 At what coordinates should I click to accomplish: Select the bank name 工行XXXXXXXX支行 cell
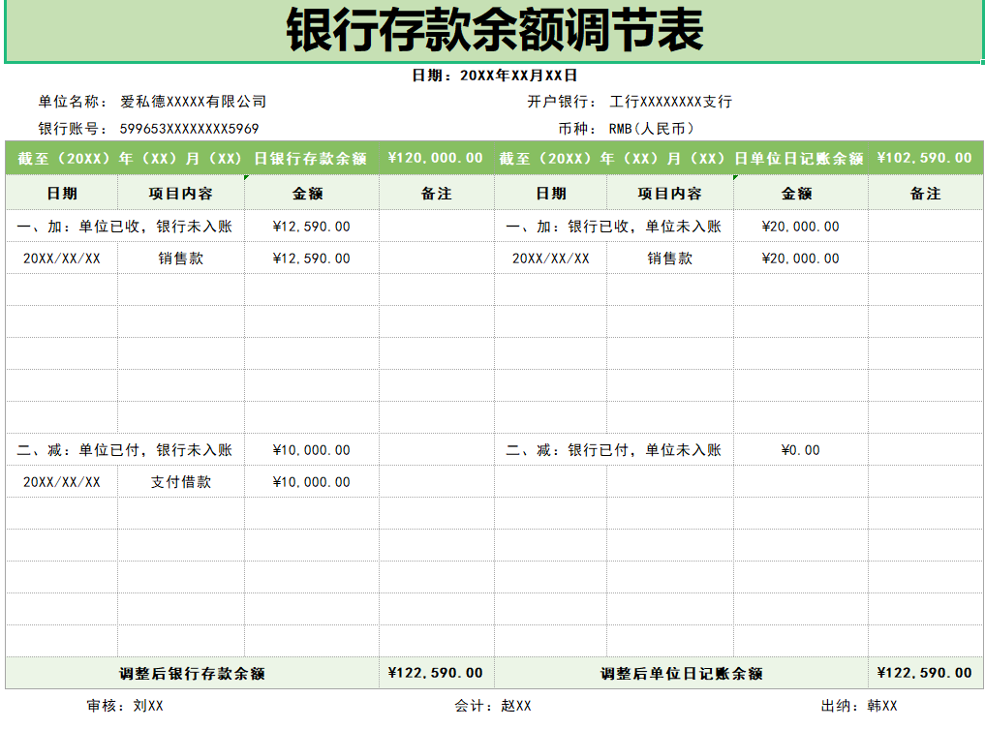tap(670, 102)
